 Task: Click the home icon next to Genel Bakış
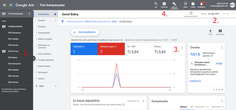coord(55,14)
